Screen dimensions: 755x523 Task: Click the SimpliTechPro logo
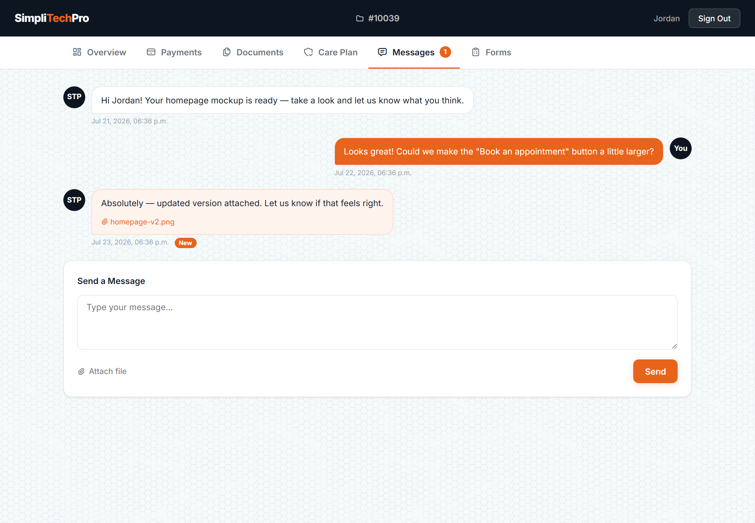52,18
